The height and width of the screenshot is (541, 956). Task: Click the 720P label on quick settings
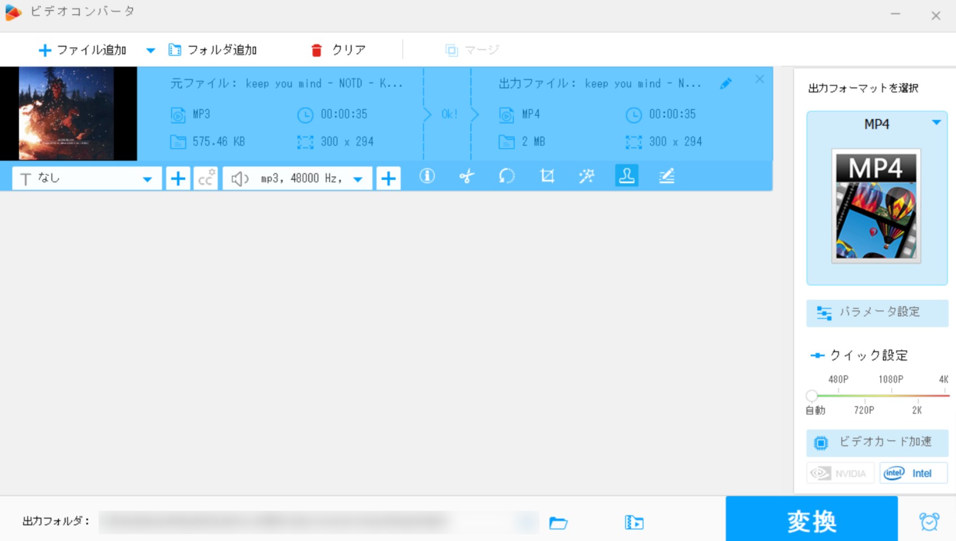coord(864,411)
